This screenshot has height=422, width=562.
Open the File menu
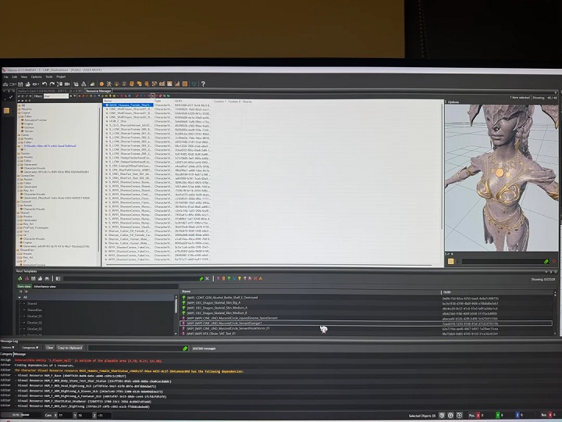tap(5, 77)
